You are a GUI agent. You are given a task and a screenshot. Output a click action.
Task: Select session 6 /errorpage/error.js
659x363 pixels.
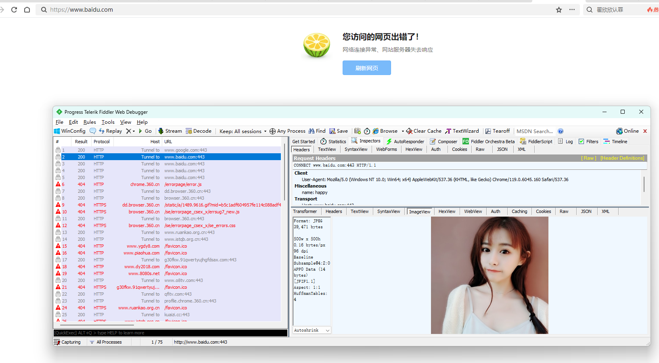(x=167, y=184)
